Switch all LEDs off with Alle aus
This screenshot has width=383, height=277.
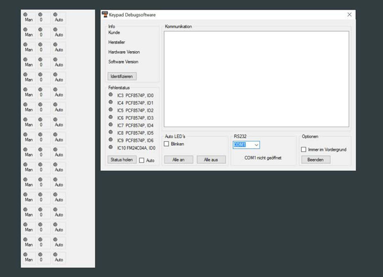pos(211,159)
